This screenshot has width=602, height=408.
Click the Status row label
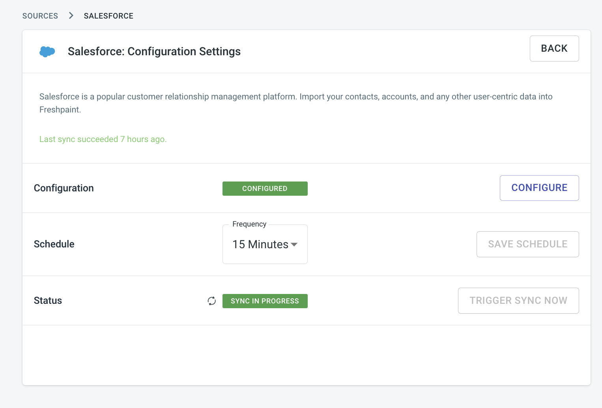[48, 301]
